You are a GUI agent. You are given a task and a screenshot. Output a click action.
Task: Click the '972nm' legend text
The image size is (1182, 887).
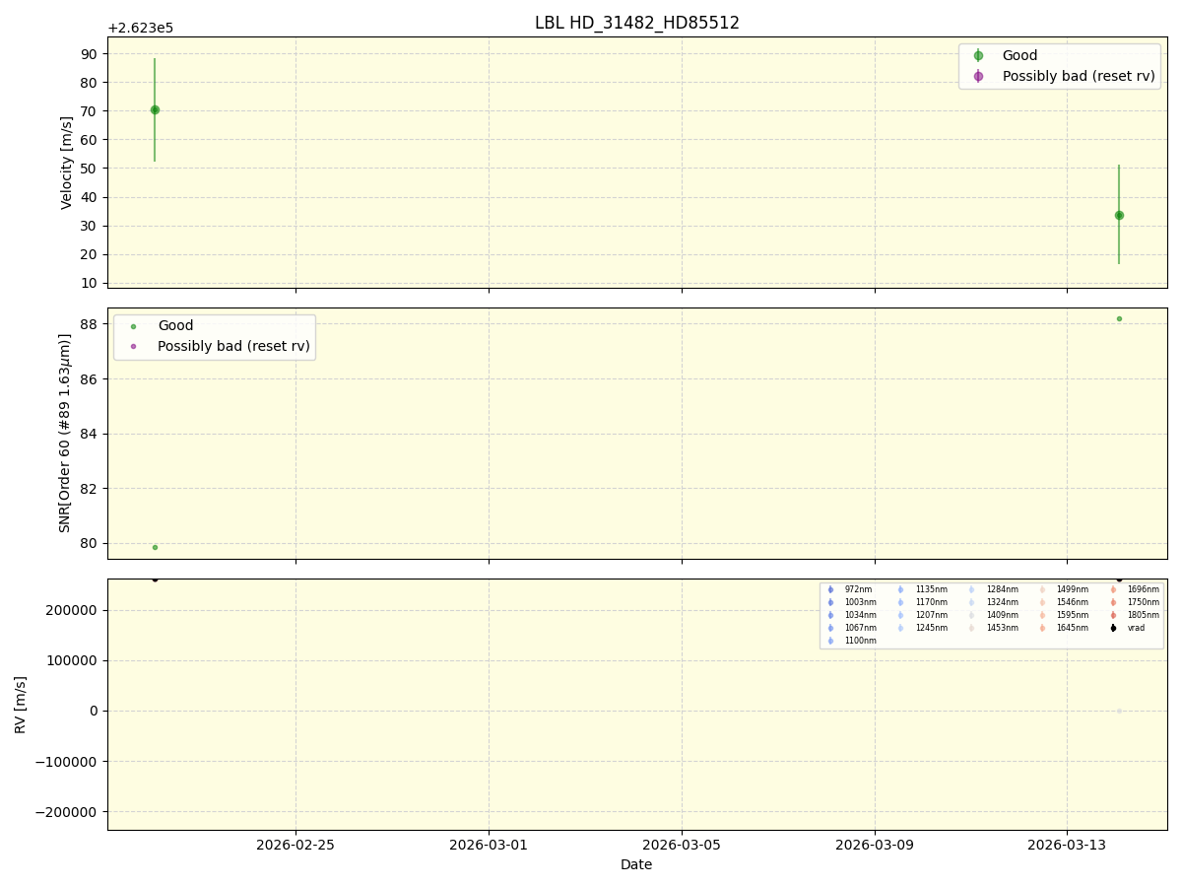point(858,589)
